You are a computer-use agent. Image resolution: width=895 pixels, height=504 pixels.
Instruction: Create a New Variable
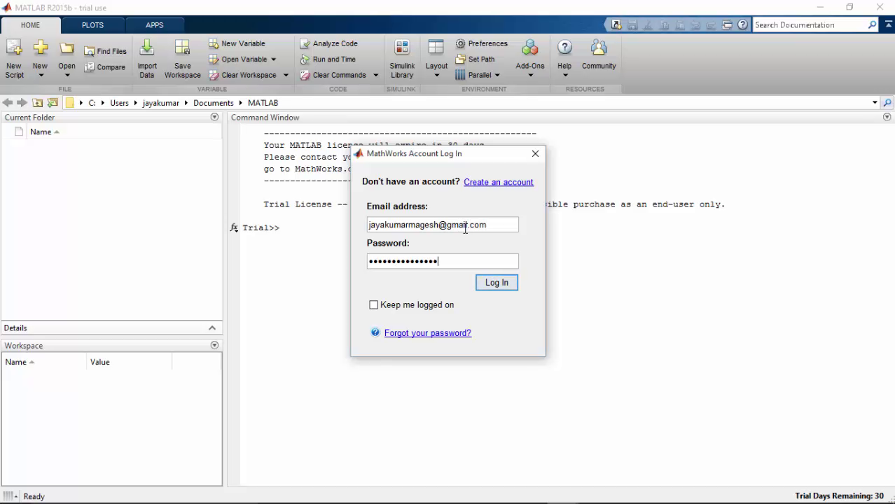[x=237, y=43]
